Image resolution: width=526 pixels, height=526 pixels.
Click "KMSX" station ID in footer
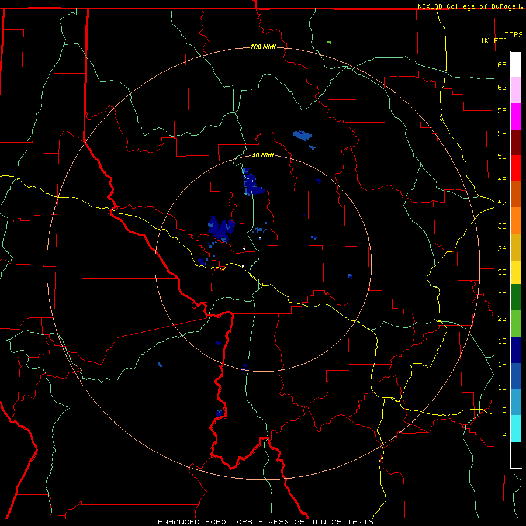tap(278, 522)
